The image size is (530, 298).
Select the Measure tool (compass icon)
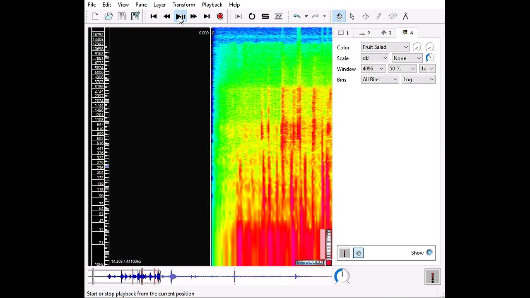(x=405, y=17)
